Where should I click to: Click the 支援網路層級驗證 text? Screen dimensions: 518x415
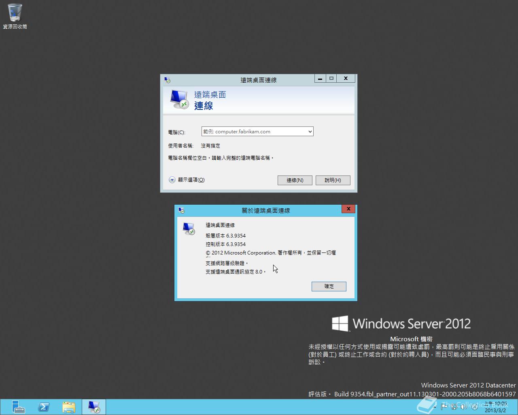tap(227, 263)
